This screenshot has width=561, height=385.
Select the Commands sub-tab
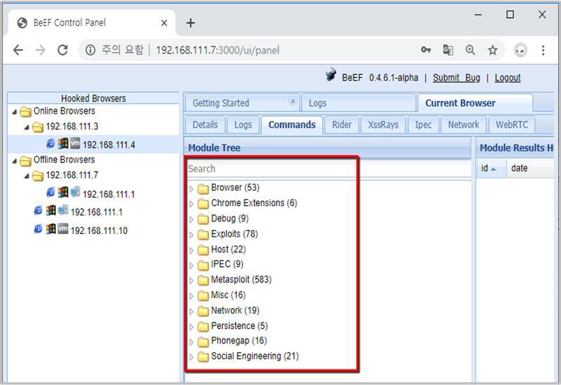click(292, 124)
